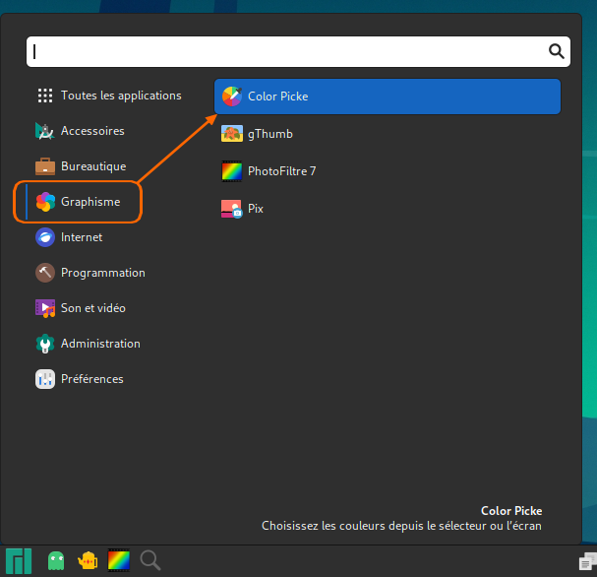Click the document icon in the tray
This screenshot has width=597, height=577.
tap(586, 562)
